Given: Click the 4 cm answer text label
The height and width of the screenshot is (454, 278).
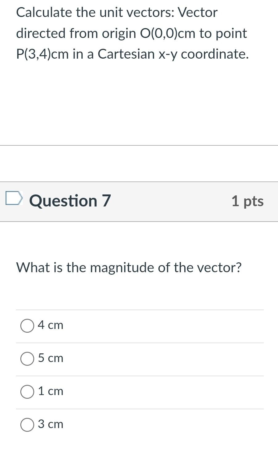Looking at the screenshot, I should tap(50, 325).
